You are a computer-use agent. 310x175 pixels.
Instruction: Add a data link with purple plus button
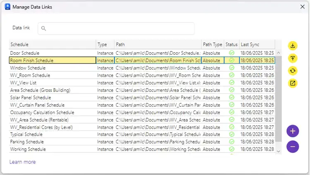pos(293,131)
